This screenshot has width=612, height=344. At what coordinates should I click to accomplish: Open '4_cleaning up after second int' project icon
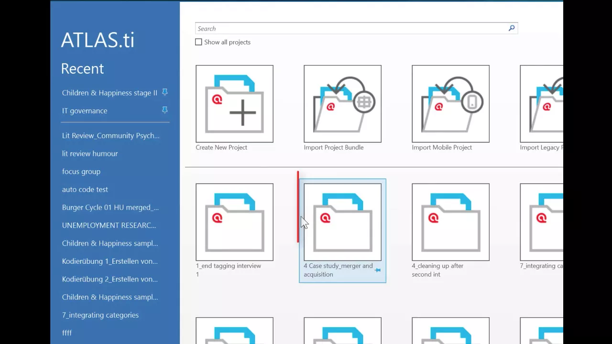[x=450, y=222]
